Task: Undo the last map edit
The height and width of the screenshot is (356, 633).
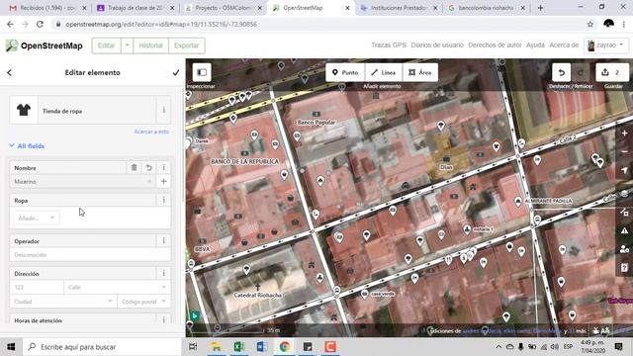Action: [561, 72]
